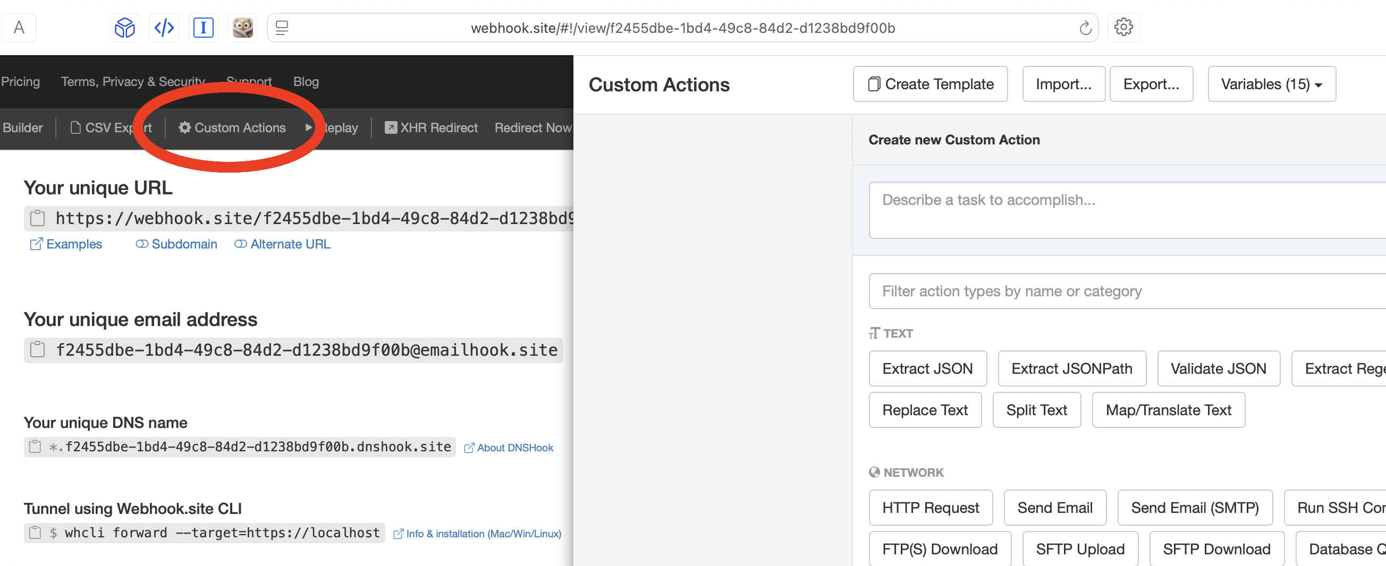The width and height of the screenshot is (1386, 566).
Task: Click the emailhook.site address text
Action: pos(307,350)
